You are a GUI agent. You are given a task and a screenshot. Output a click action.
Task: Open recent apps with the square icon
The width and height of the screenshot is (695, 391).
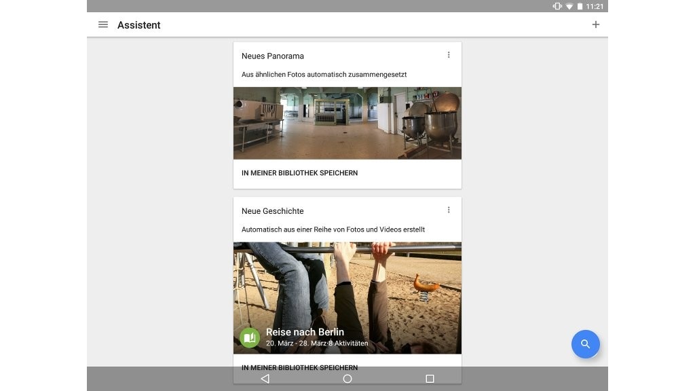[x=430, y=379]
